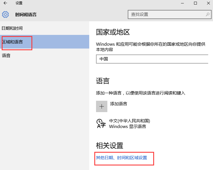Viewport: 213px width, 170px height.
Task: Click the back arrow in title bar
Action: pyautogui.click(x=5, y=3)
